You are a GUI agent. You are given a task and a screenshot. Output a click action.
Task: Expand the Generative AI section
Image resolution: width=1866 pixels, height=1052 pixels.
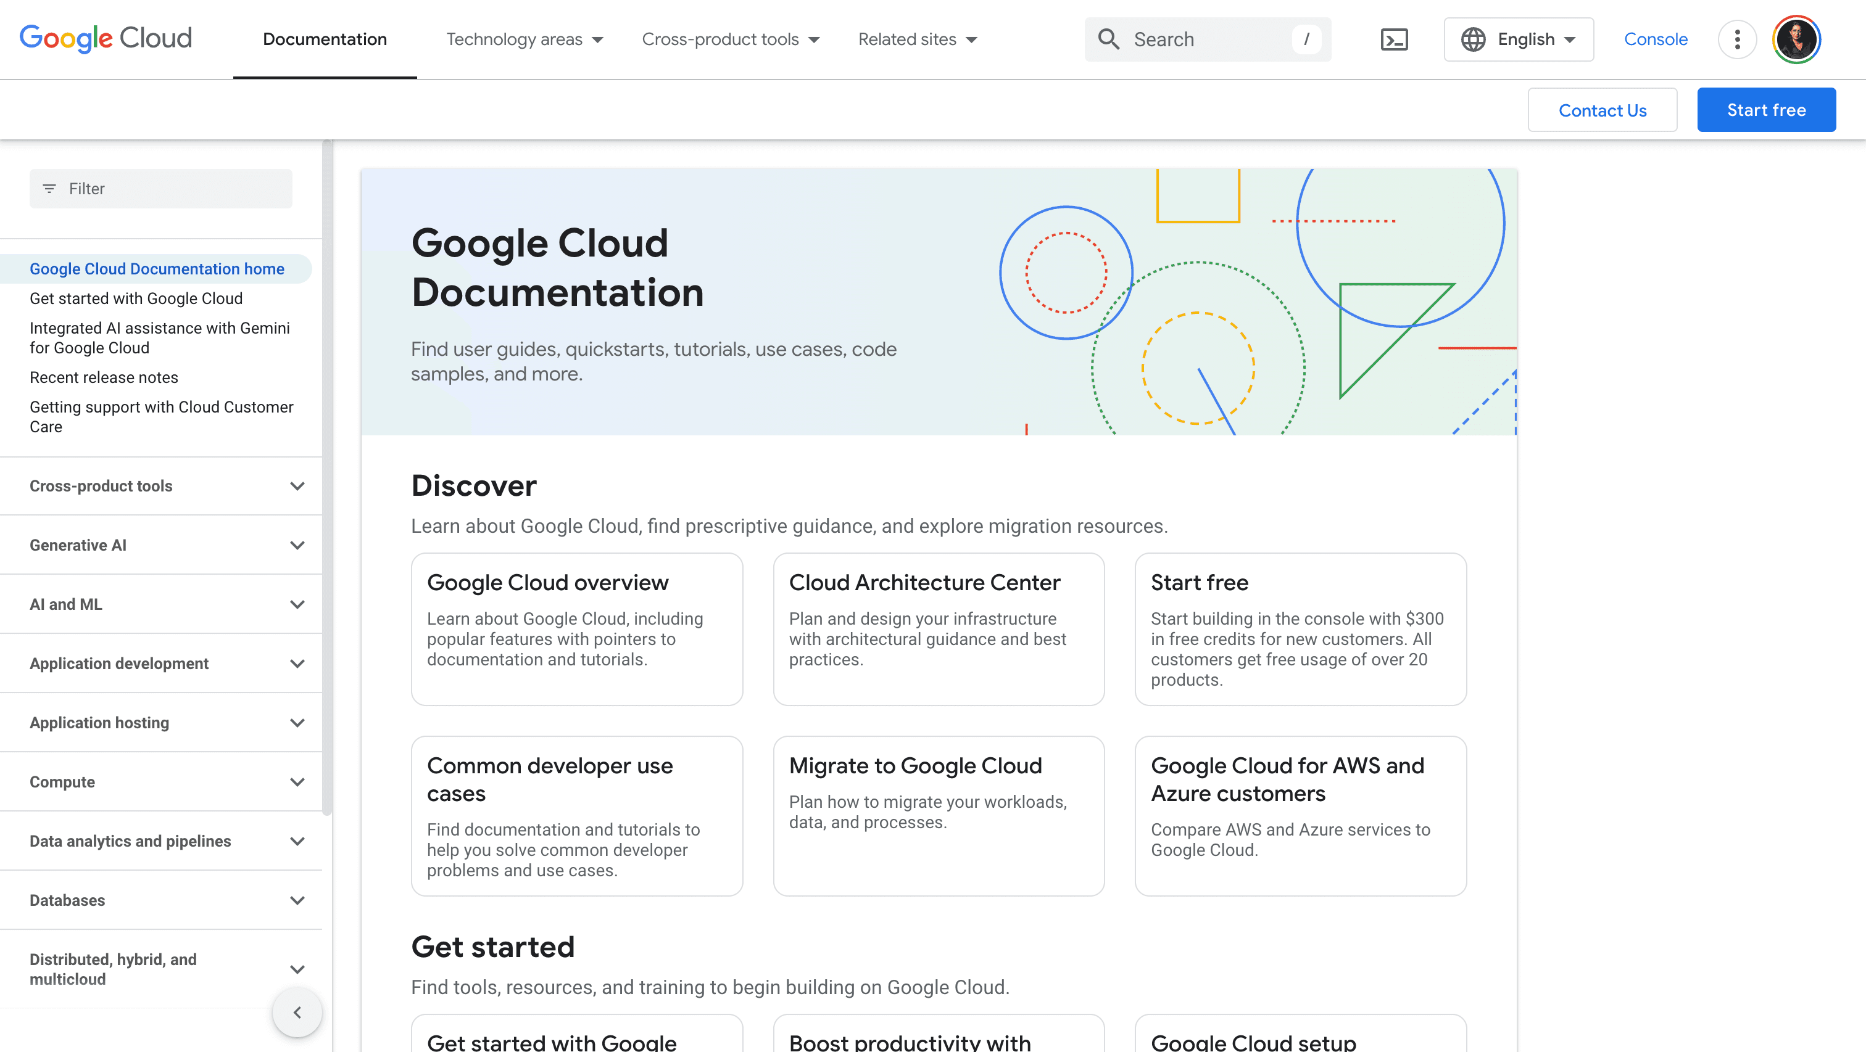coord(161,545)
